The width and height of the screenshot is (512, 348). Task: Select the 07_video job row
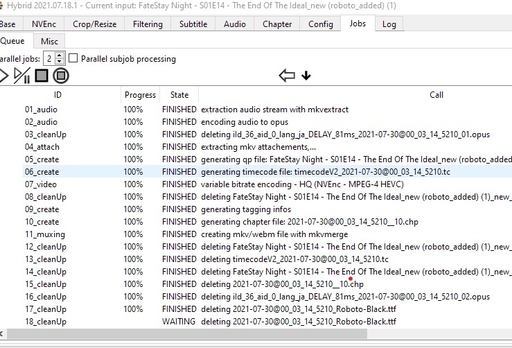(42, 184)
